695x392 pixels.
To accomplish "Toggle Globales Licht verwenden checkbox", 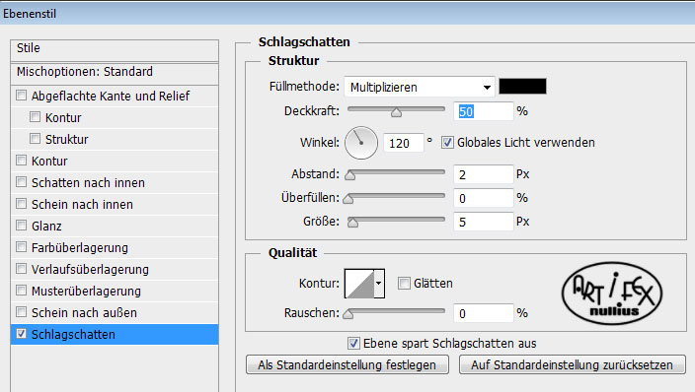I will click(x=447, y=143).
